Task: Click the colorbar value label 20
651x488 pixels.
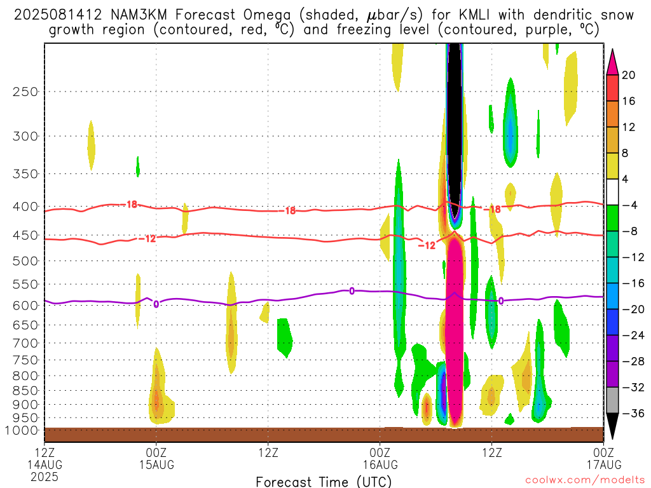Action: 629,75
